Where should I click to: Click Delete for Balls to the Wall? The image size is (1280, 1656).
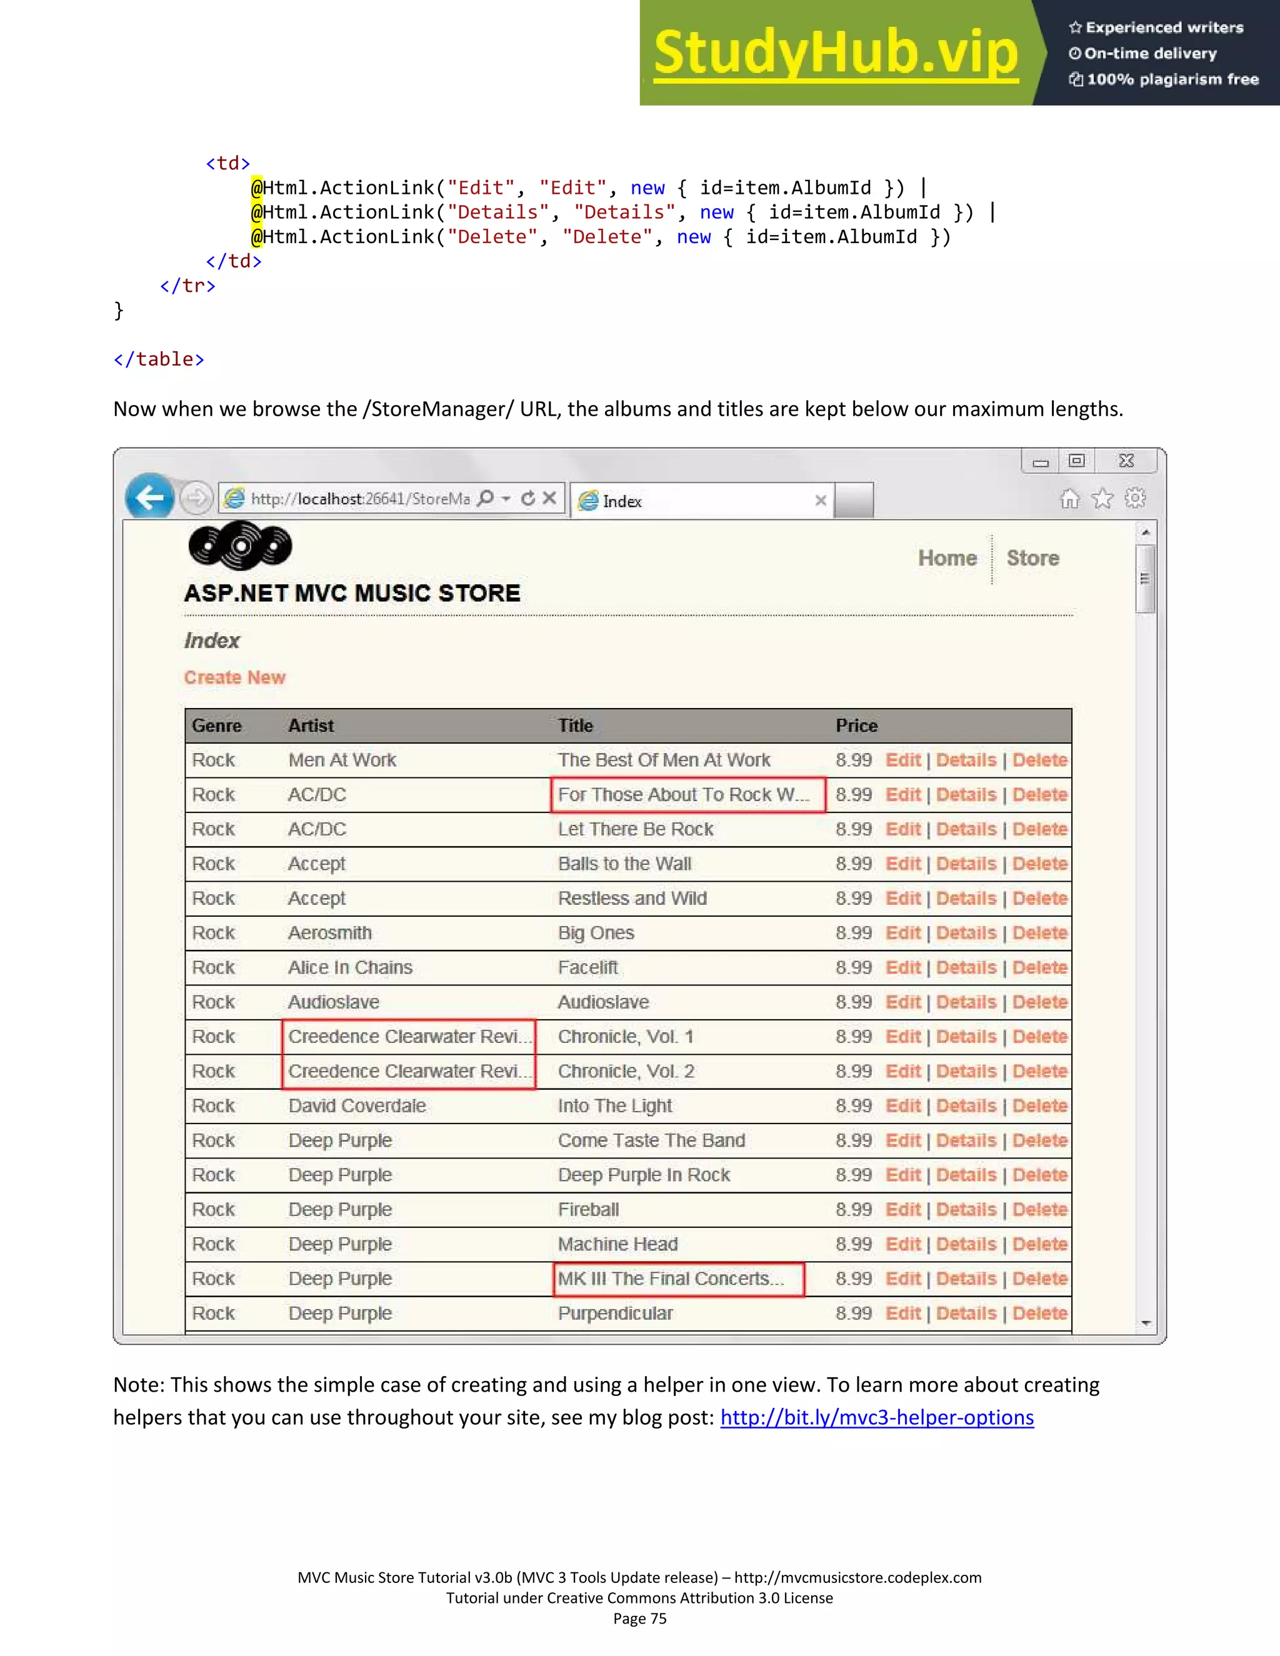tap(1039, 864)
